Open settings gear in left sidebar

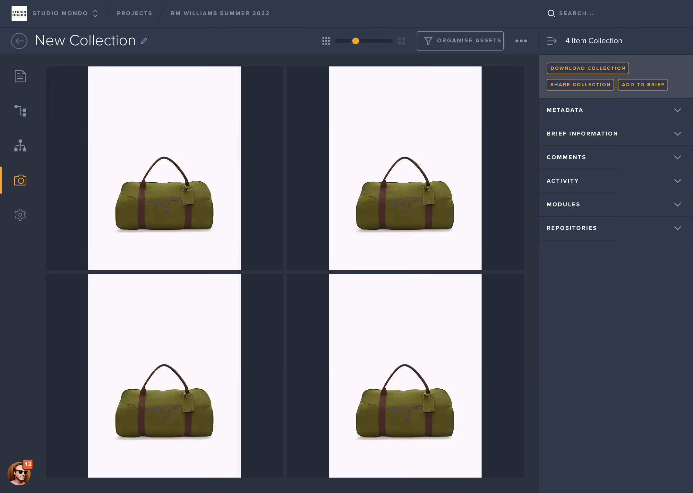tap(20, 215)
